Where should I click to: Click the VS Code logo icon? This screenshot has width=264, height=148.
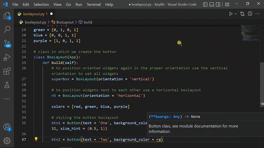[5, 4]
